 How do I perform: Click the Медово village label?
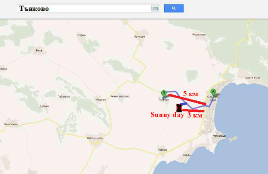(x=100, y=99)
